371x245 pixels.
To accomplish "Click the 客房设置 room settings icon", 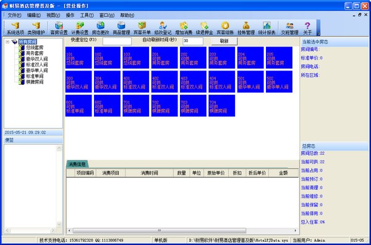I will [x=59, y=28].
